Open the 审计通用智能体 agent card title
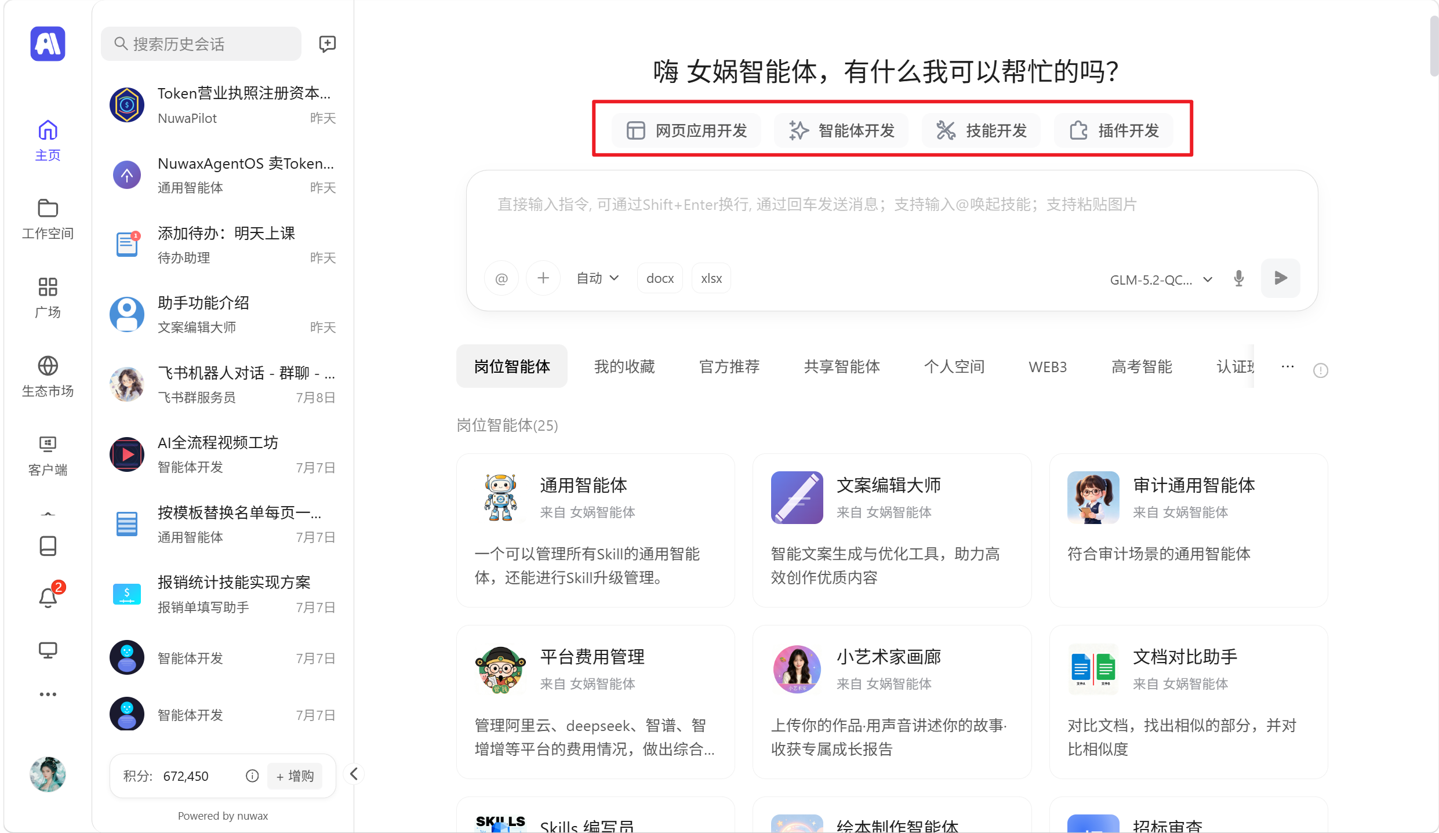 [1194, 485]
